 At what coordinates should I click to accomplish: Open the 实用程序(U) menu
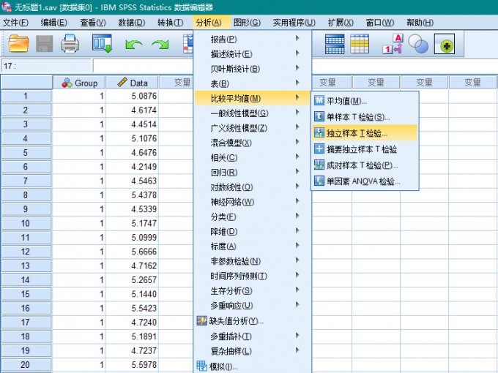click(294, 23)
